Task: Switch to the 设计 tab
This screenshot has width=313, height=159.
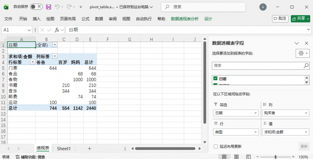Action: coord(208,19)
